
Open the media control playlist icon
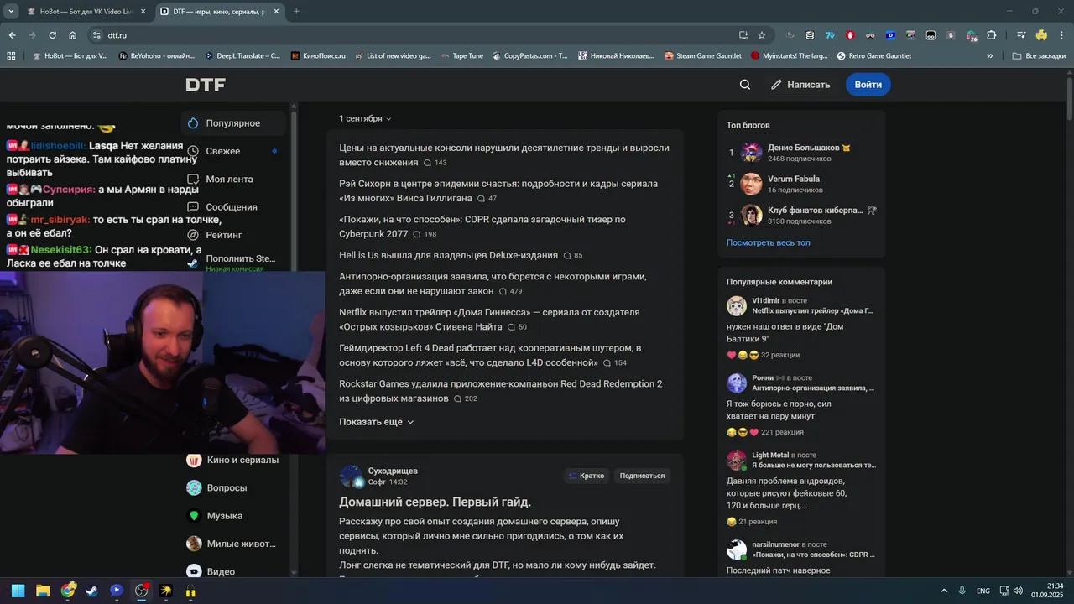click(1021, 35)
